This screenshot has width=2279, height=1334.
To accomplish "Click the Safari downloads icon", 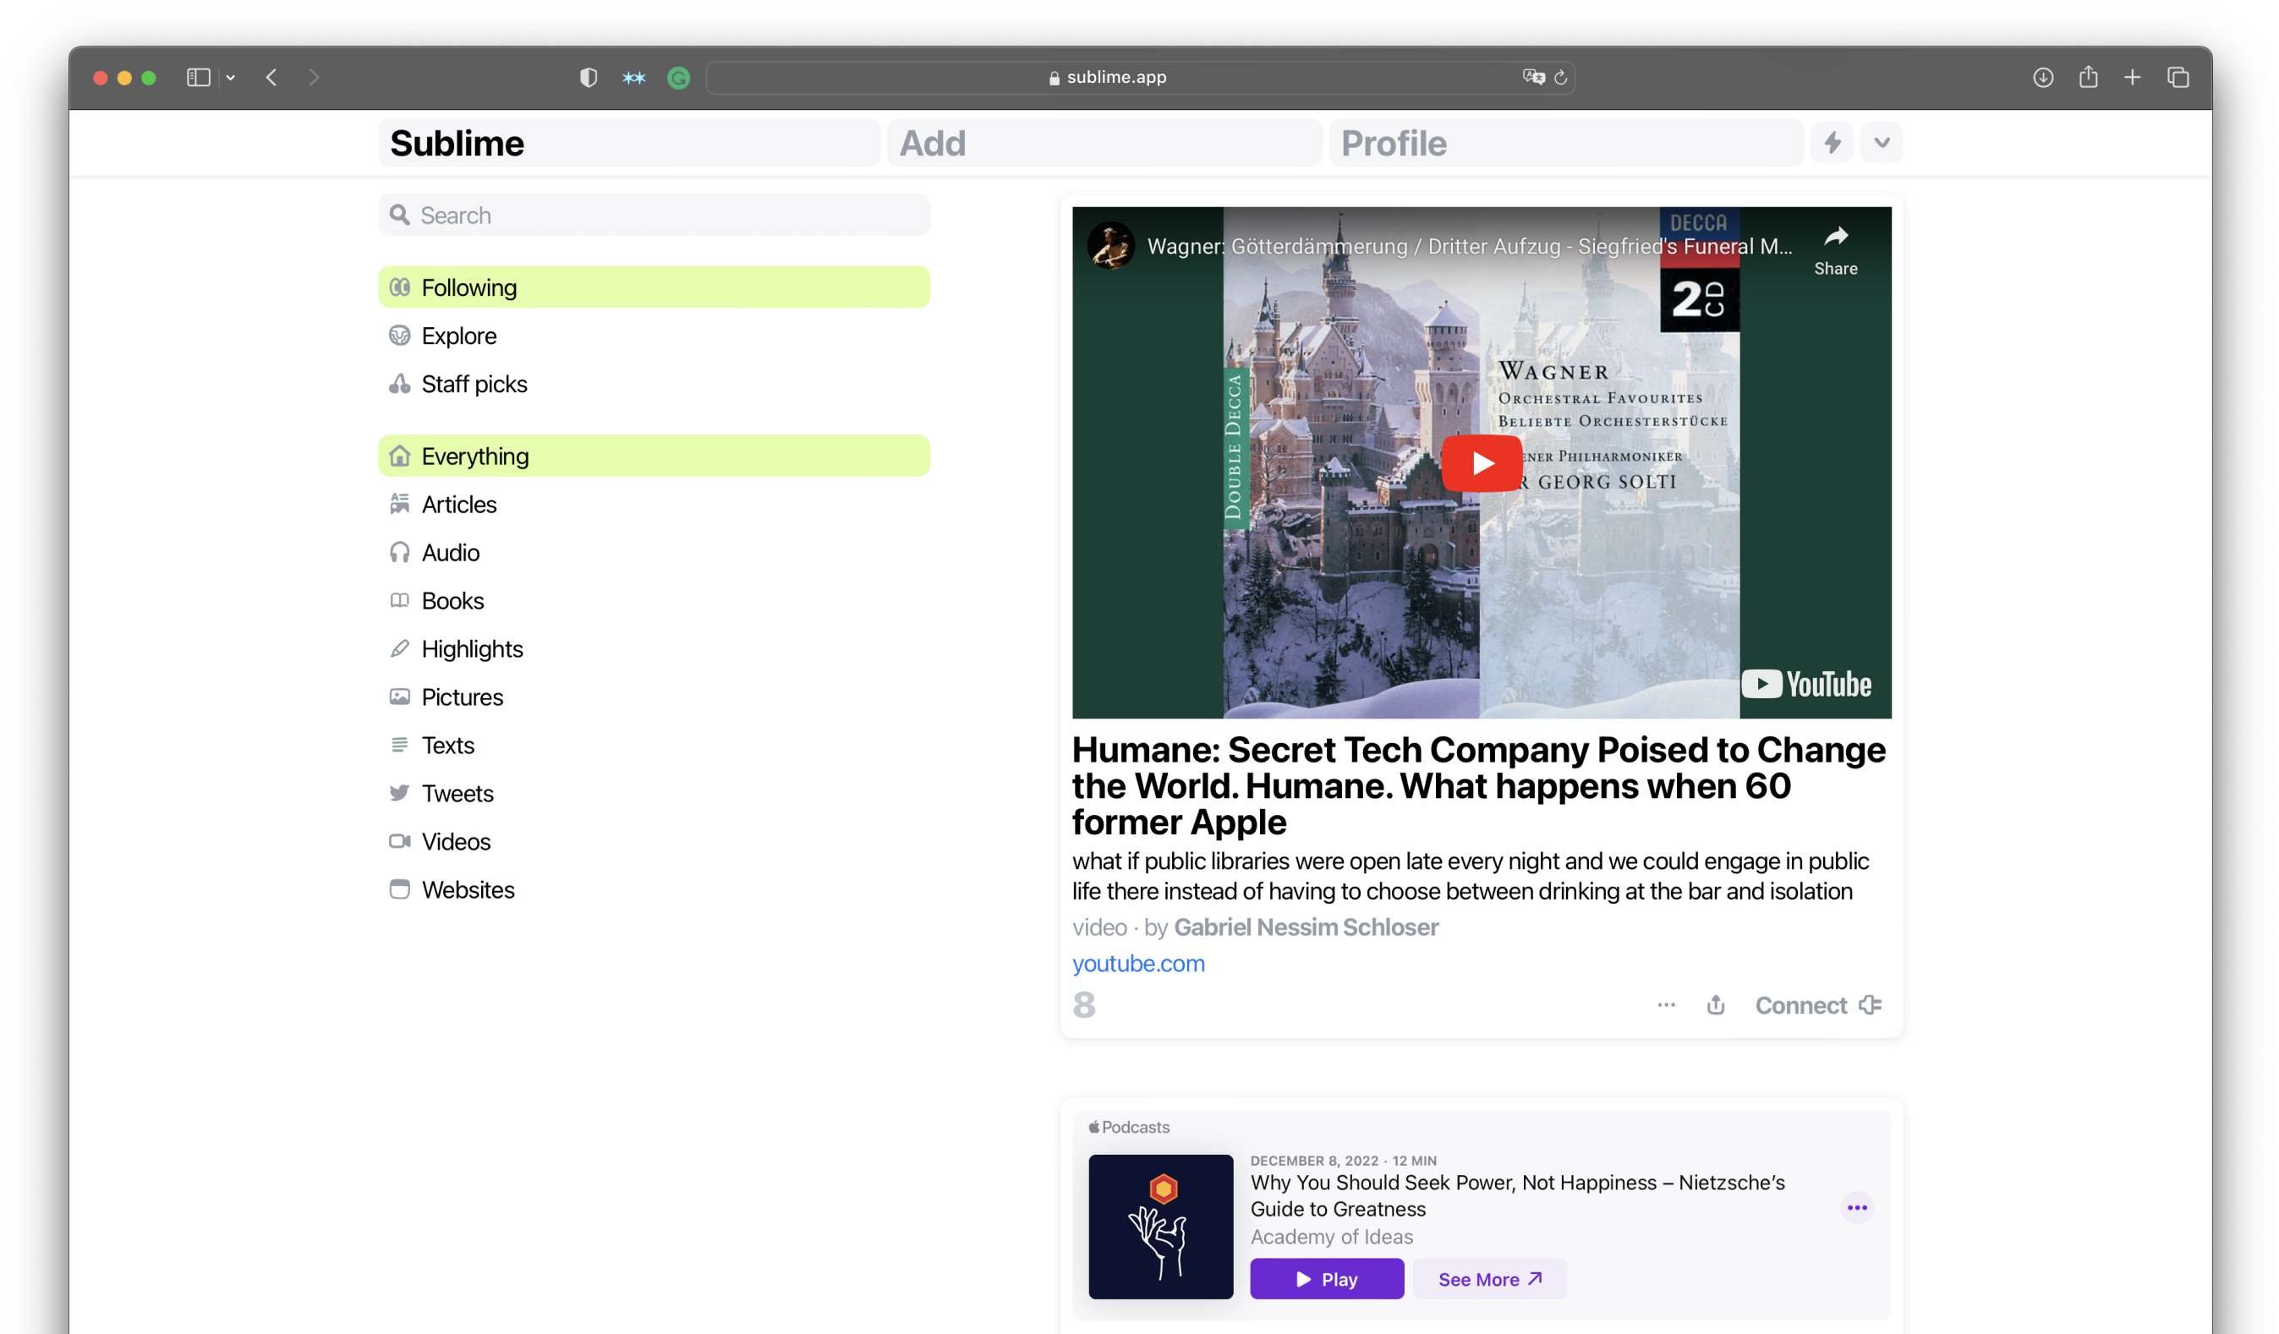I will coord(2042,78).
